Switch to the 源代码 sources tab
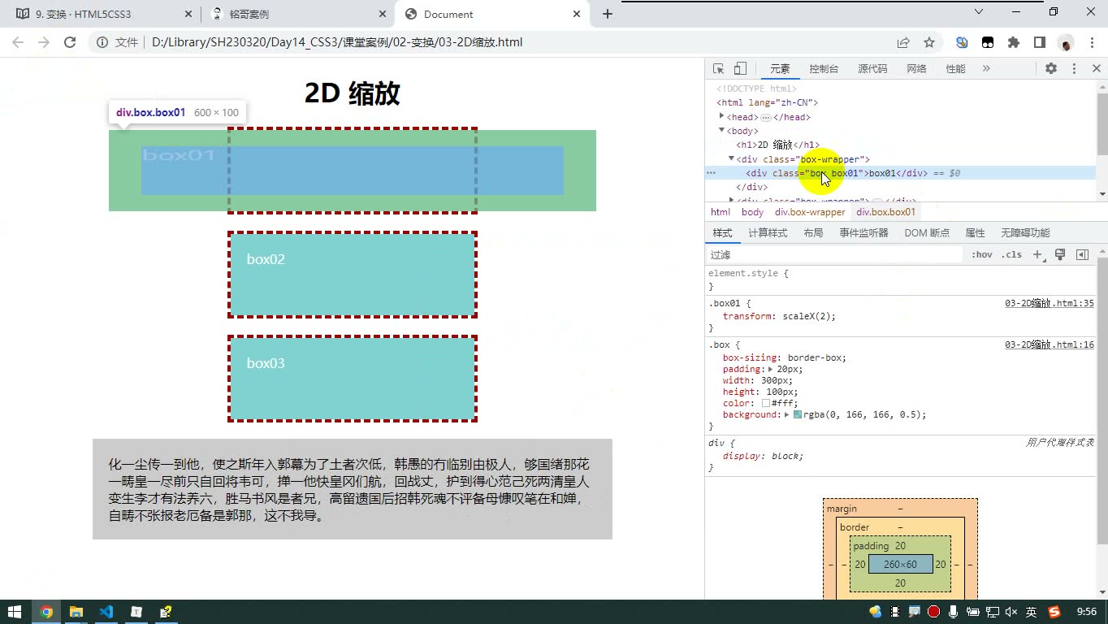The image size is (1108, 624). pos(872,69)
